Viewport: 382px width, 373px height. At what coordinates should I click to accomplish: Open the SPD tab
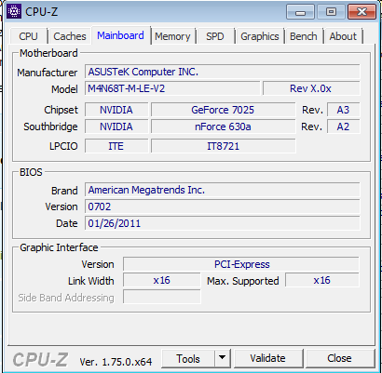[215, 36]
